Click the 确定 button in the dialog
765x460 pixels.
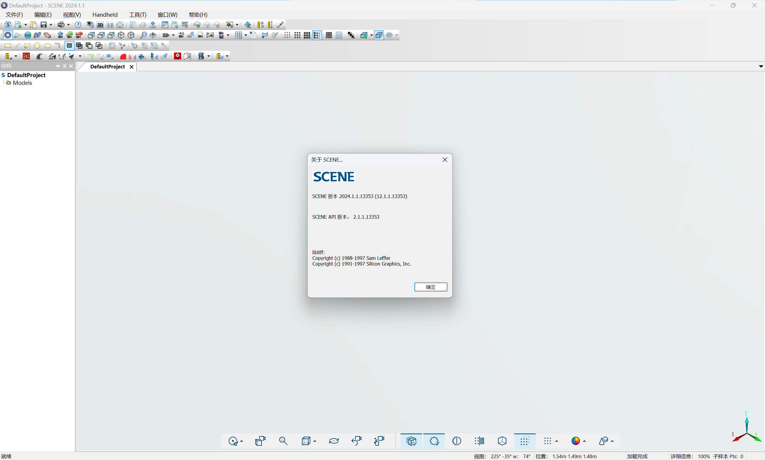(430, 287)
